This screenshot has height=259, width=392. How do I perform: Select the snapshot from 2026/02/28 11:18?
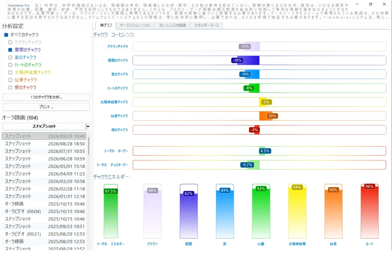click(x=44, y=189)
